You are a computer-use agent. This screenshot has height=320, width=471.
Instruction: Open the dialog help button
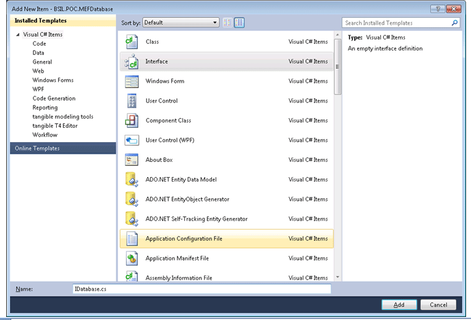[438, 9]
